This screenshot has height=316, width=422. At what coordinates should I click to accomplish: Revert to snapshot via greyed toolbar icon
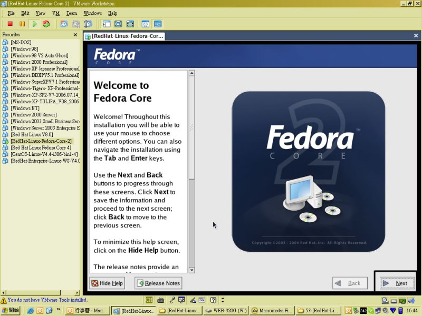(76, 24)
